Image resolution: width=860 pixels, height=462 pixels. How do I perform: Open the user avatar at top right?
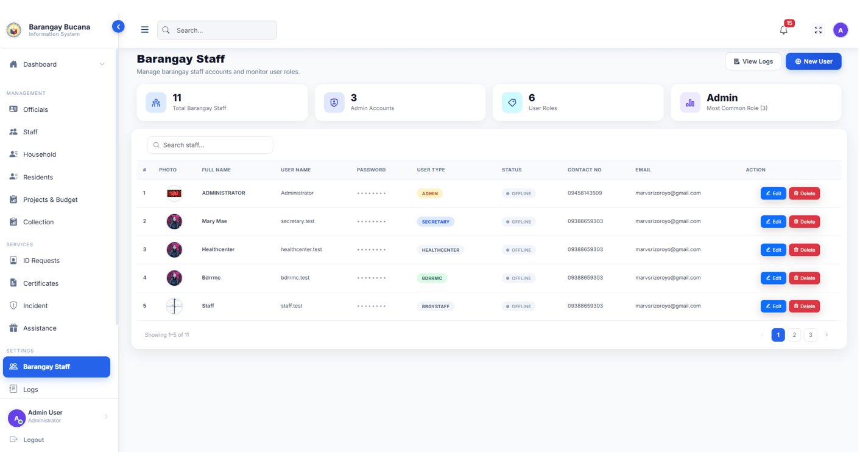[841, 30]
